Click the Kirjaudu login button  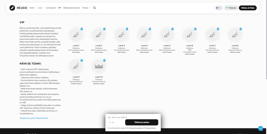231,8
